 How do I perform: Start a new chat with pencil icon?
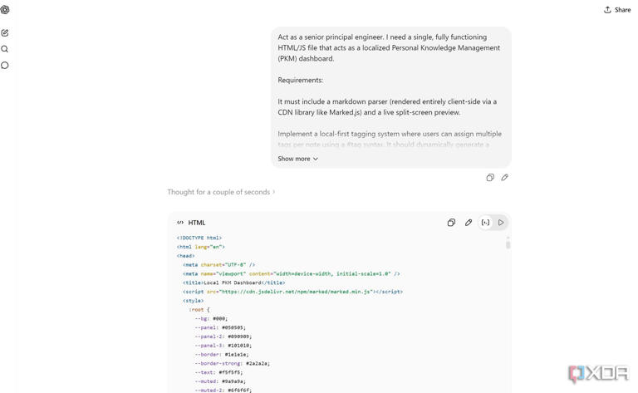[5, 32]
